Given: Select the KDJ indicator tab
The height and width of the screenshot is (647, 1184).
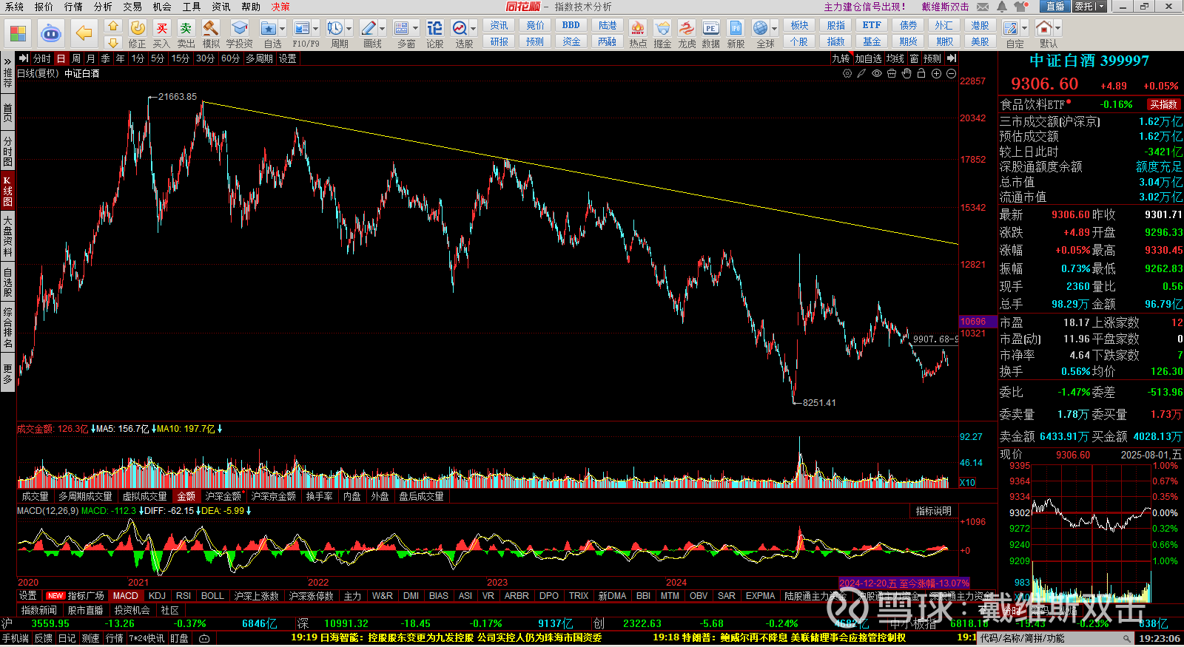Looking at the screenshot, I should (157, 595).
